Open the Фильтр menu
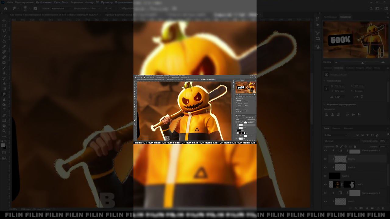 [89, 2]
